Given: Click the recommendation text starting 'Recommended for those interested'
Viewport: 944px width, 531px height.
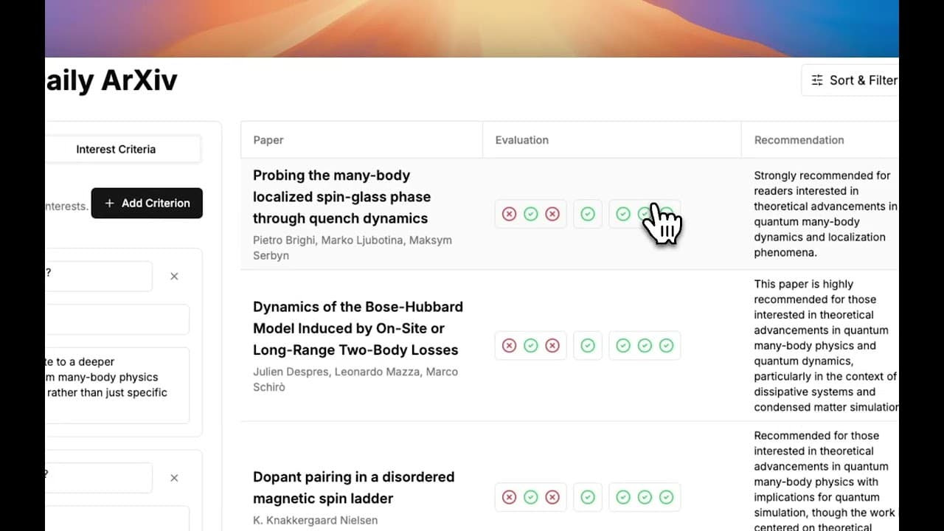Looking at the screenshot, I should (x=826, y=482).
